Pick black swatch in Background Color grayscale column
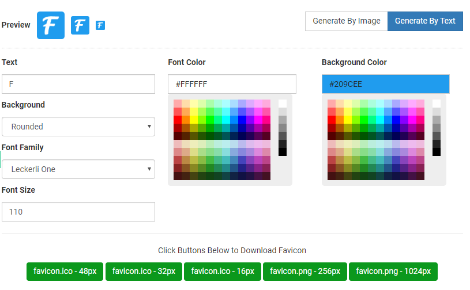The image size is (470, 290). 437,152
